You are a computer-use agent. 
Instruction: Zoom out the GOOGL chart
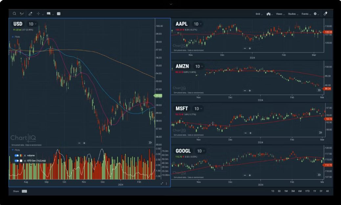pyautogui.click(x=245, y=175)
